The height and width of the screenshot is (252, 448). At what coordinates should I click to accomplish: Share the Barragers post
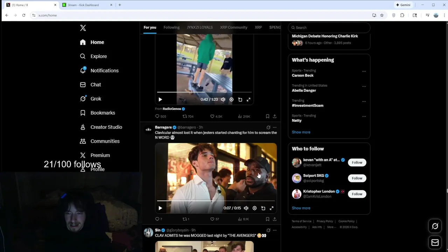[275, 219]
